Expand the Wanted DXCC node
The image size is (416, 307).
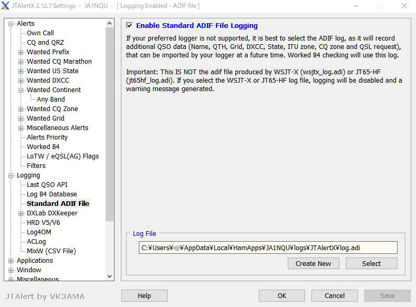21,81
